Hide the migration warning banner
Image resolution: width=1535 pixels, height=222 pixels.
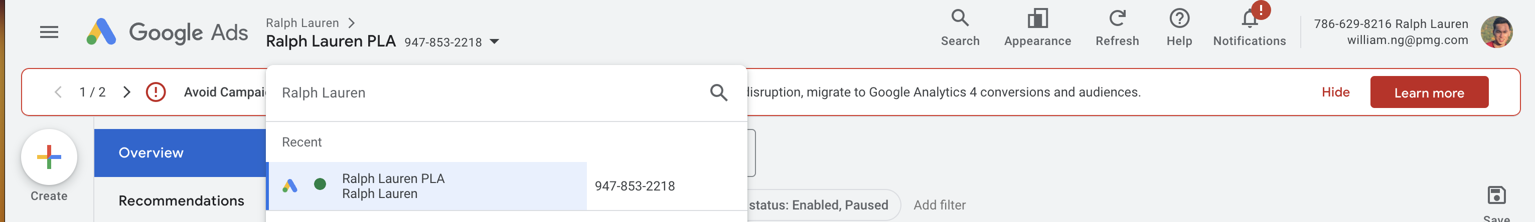pos(1335,92)
